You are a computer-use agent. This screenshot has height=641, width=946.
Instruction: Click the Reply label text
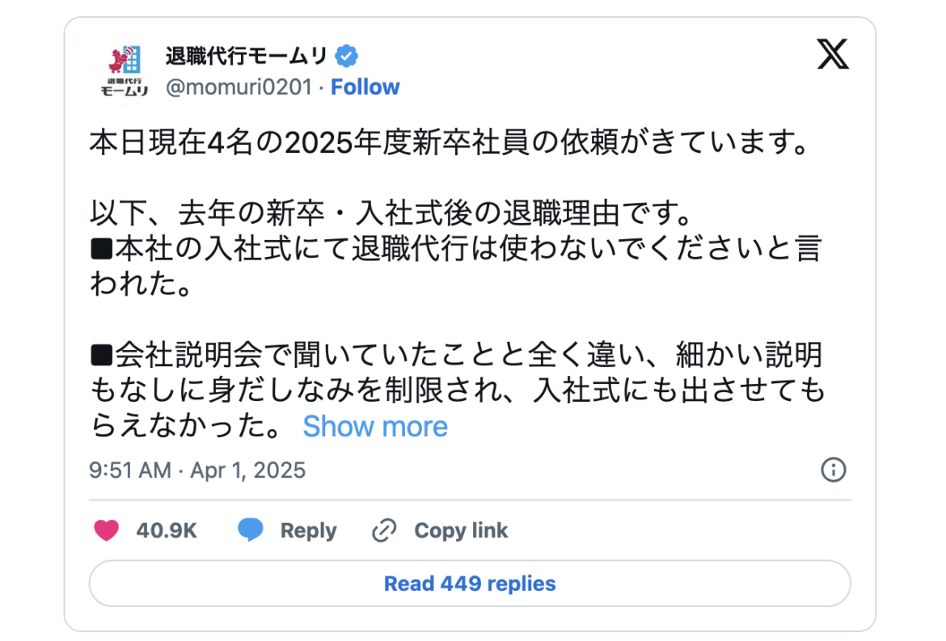click(x=307, y=530)
